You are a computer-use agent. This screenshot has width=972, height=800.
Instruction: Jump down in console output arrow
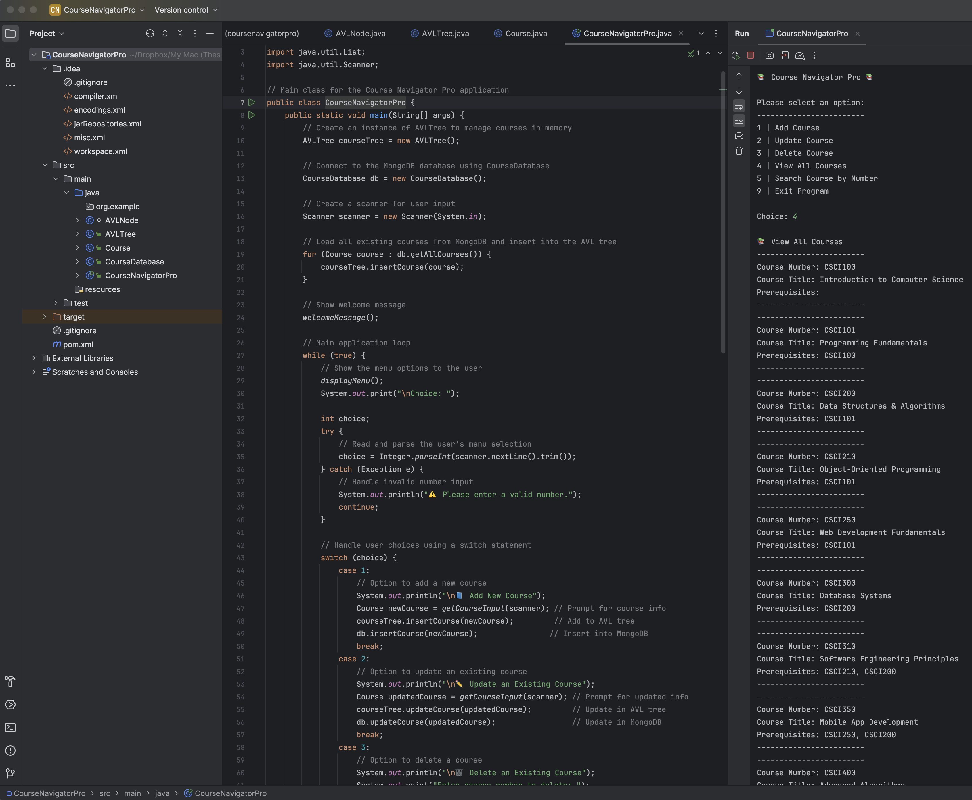tap(739, 91)
